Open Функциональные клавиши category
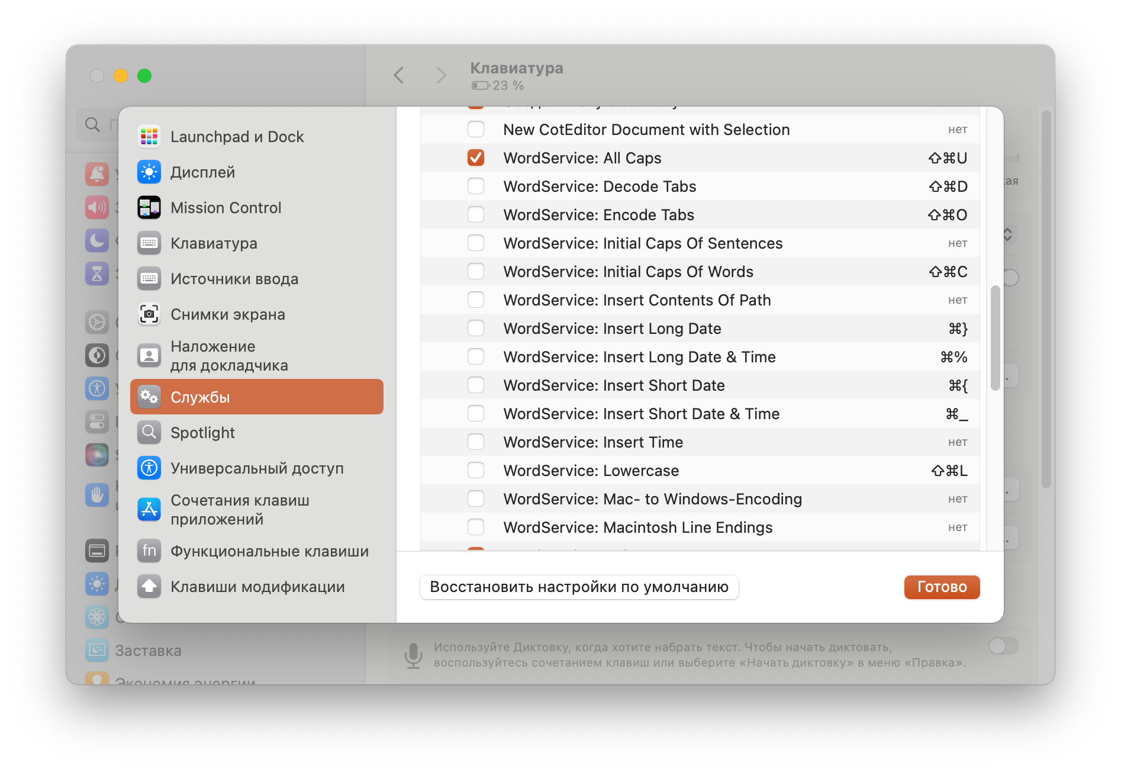 [257, 551]
